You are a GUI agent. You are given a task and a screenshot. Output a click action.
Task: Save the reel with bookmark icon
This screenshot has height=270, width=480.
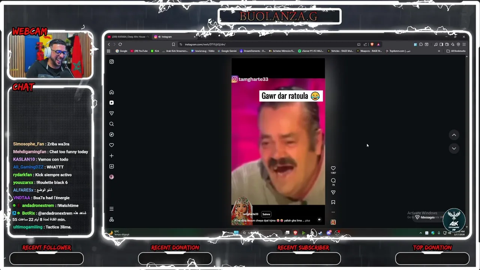point(333,202)
